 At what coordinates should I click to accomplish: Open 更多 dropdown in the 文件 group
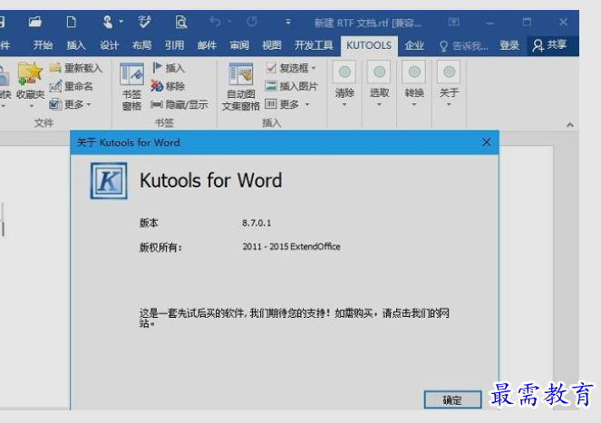71,104
